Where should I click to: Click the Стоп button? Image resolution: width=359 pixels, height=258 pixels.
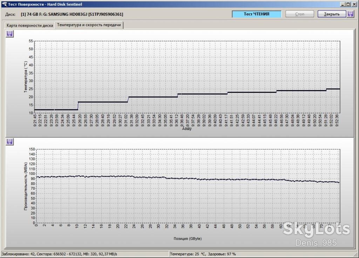click(x=299, y=14)
